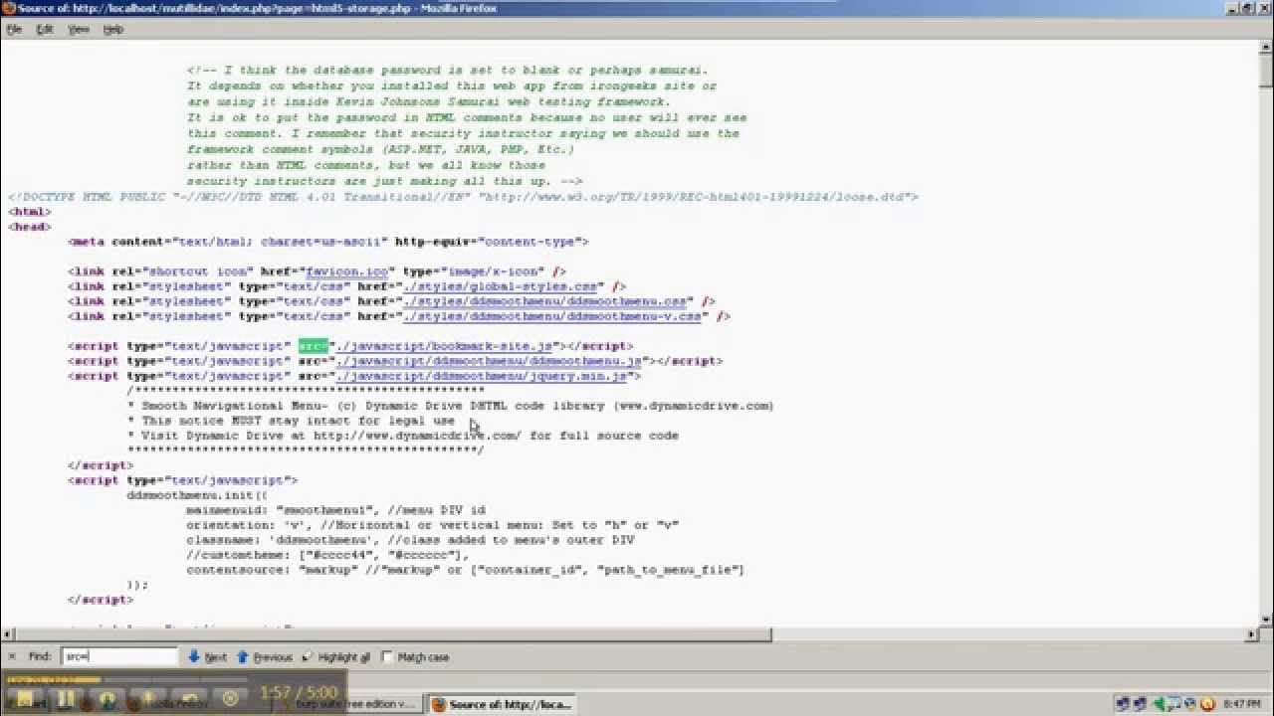Screen dimensions: 1274x716
Task: Click the Firefox icon in title bar
Action: (8, 8)
